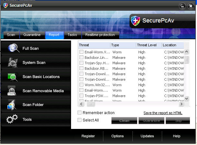The width and height of the screenshot is (197, 145).
Task: Click the large SecurePcAv shield logo
Action: 135,21
